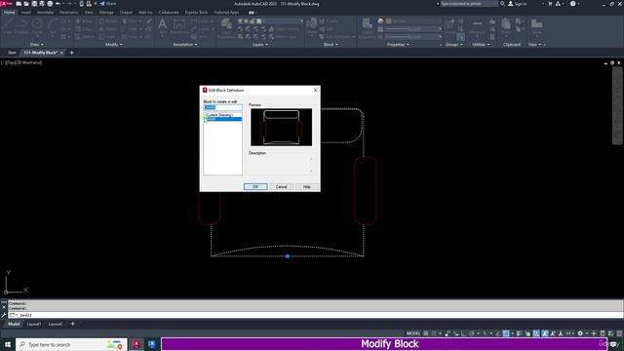Create a new drawing via Quick Access
The image size is (624, 351).
[19, 4]
